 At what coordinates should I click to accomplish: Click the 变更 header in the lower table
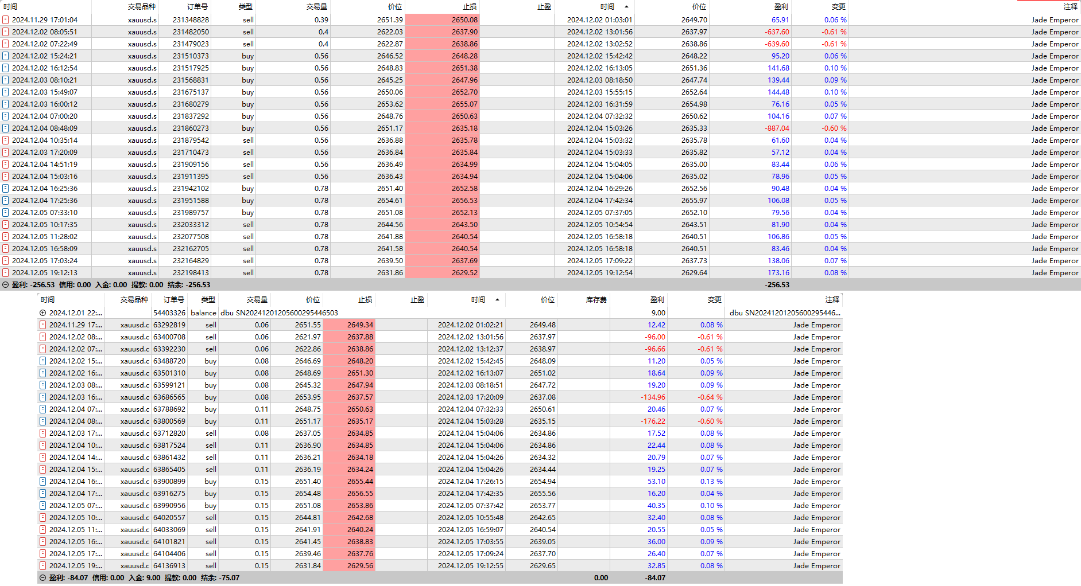pos(715,299)
